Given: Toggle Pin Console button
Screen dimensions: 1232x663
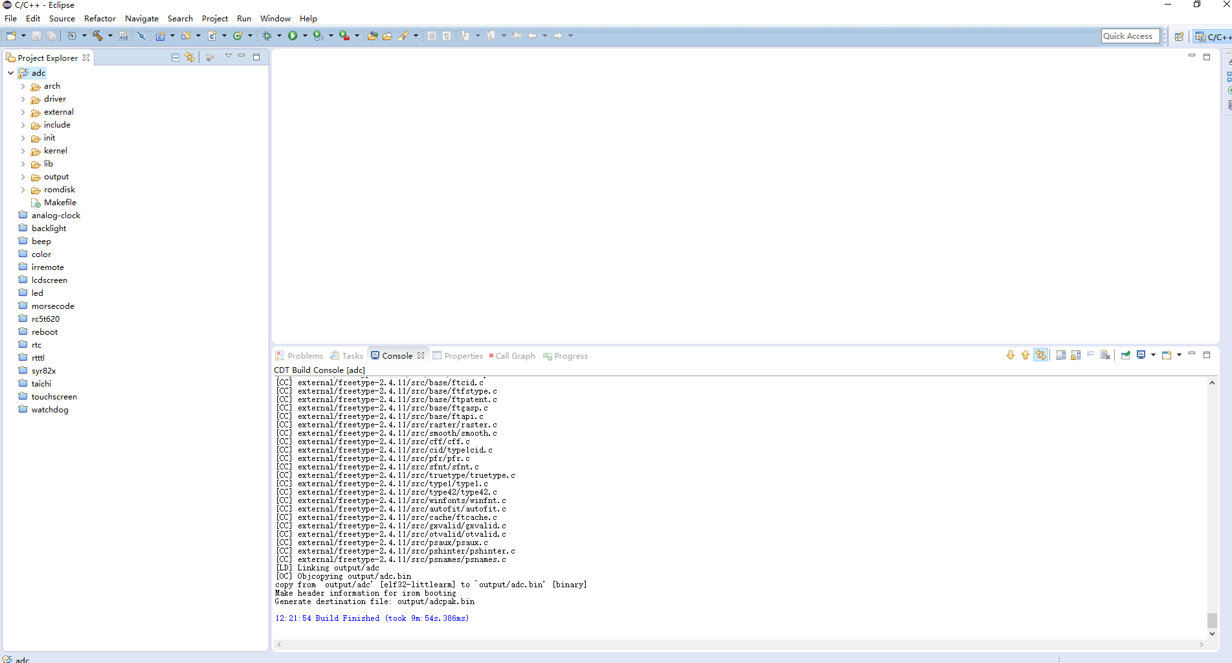Looking at the screenshot, I should [1125, 355].
